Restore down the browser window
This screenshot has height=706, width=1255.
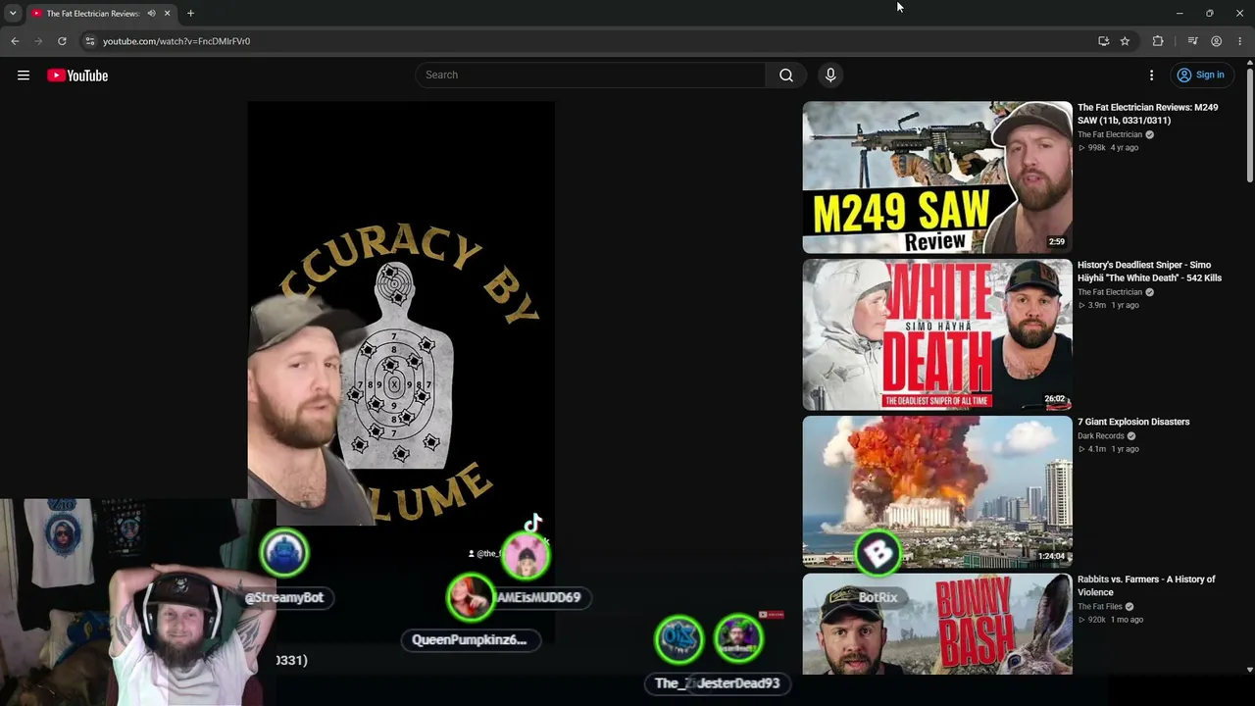click(1210, 14)
